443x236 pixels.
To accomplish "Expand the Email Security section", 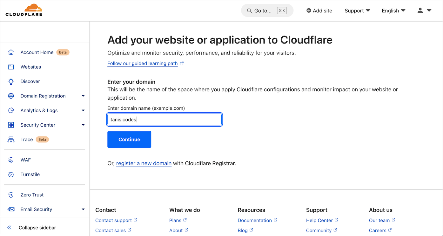I will point(83,209).
